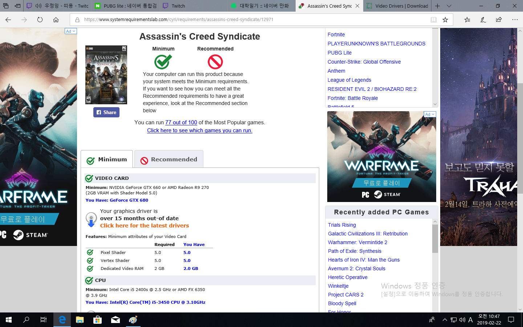Open Fortnite: Battle Royale link
Image resolution: width=523 pixels, height=327 pixels.
[x=353, y=98]
